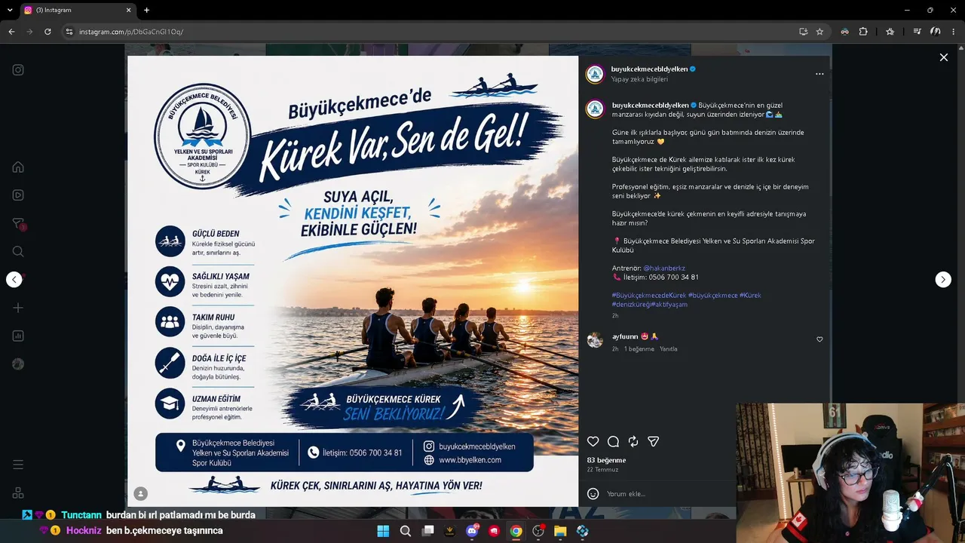The image size is (965, 543).
Task: Open Reels in the Instagram sidebar
Action: [x=18, y=195]
